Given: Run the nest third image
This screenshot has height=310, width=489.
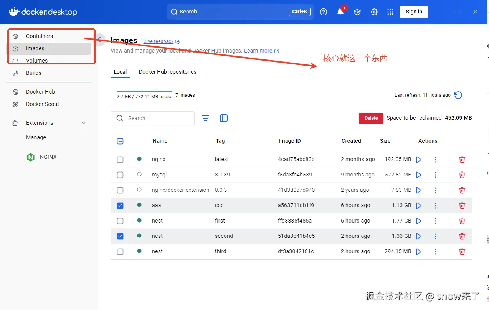Looking at the screenshot, I should click(x=419, y=251).
